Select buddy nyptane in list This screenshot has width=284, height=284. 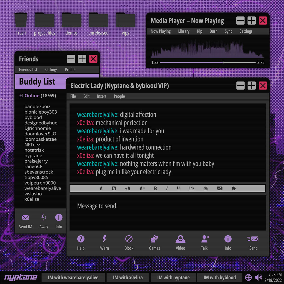click(x=33, y=156)
